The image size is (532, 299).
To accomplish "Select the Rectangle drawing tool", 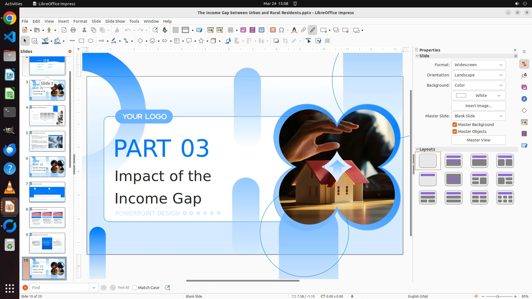I will pyautogui.click(x=81, y=41).
